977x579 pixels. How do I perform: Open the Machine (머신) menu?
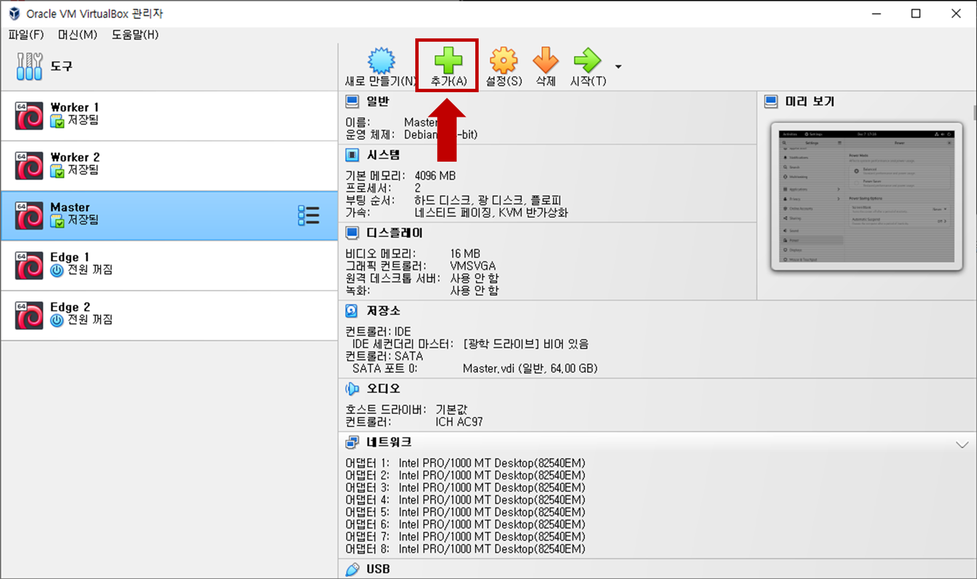pos(78,35)
